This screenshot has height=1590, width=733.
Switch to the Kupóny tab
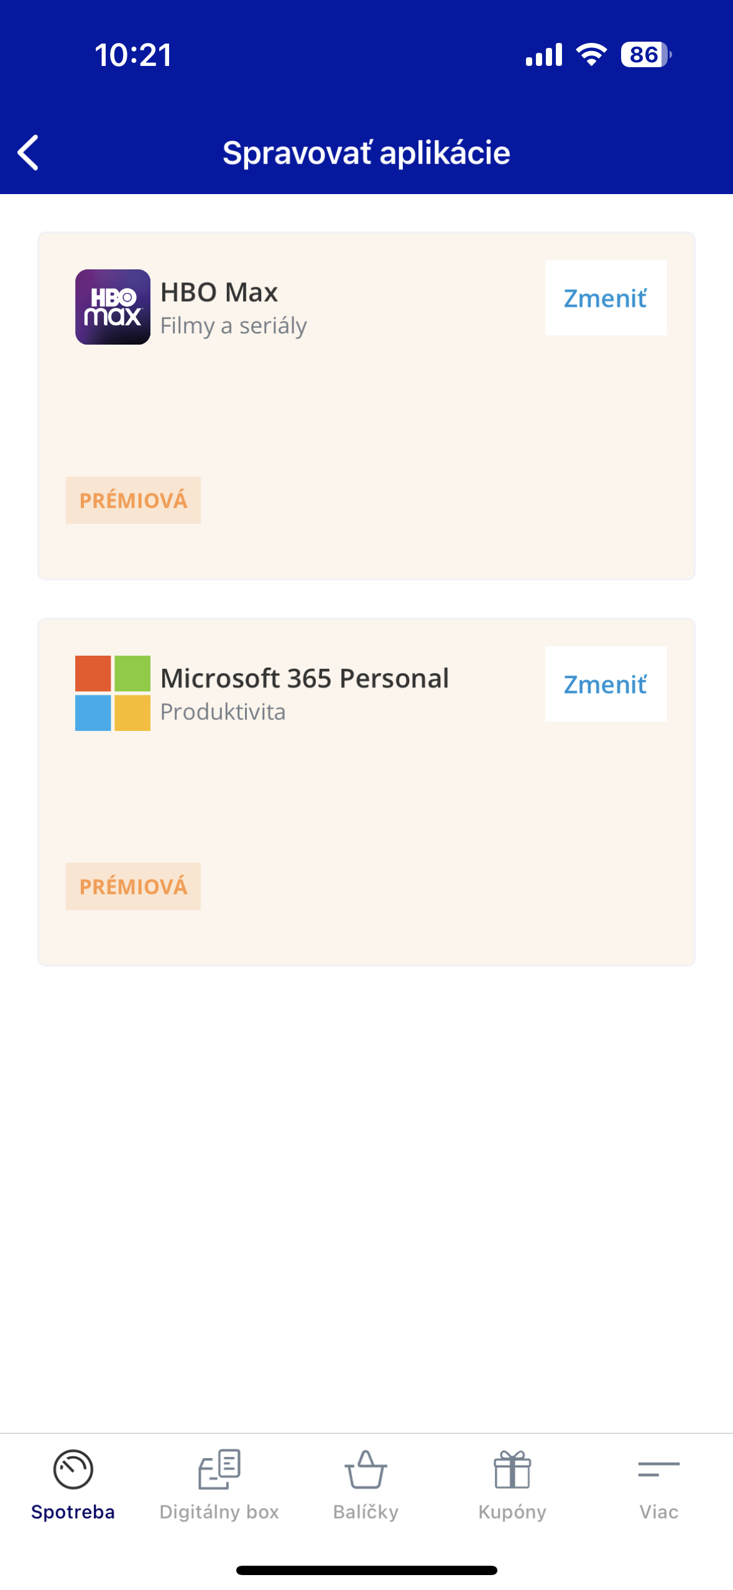512,1512
